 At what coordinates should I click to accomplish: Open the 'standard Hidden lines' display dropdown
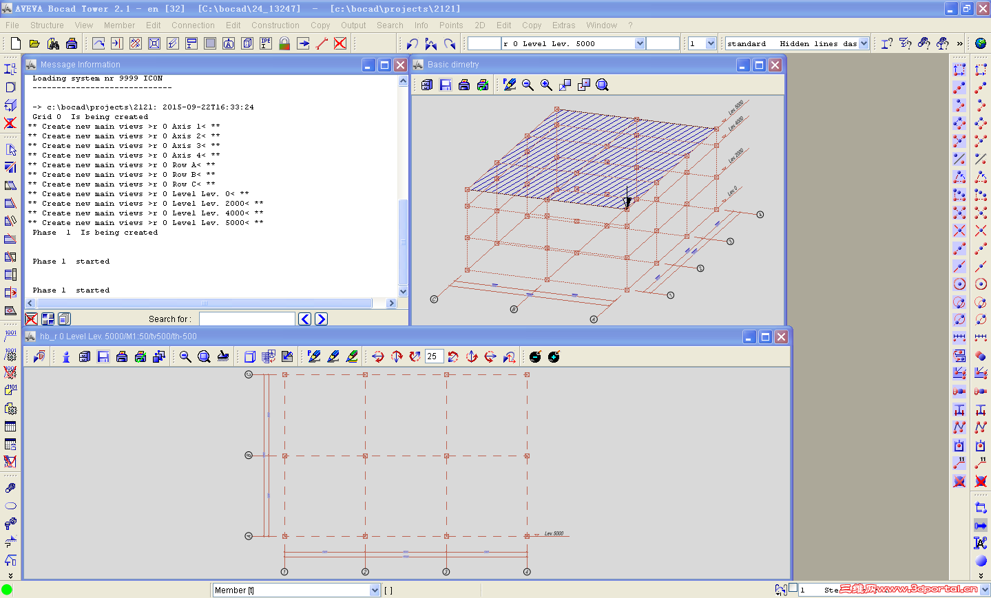[x=864, y=43]
